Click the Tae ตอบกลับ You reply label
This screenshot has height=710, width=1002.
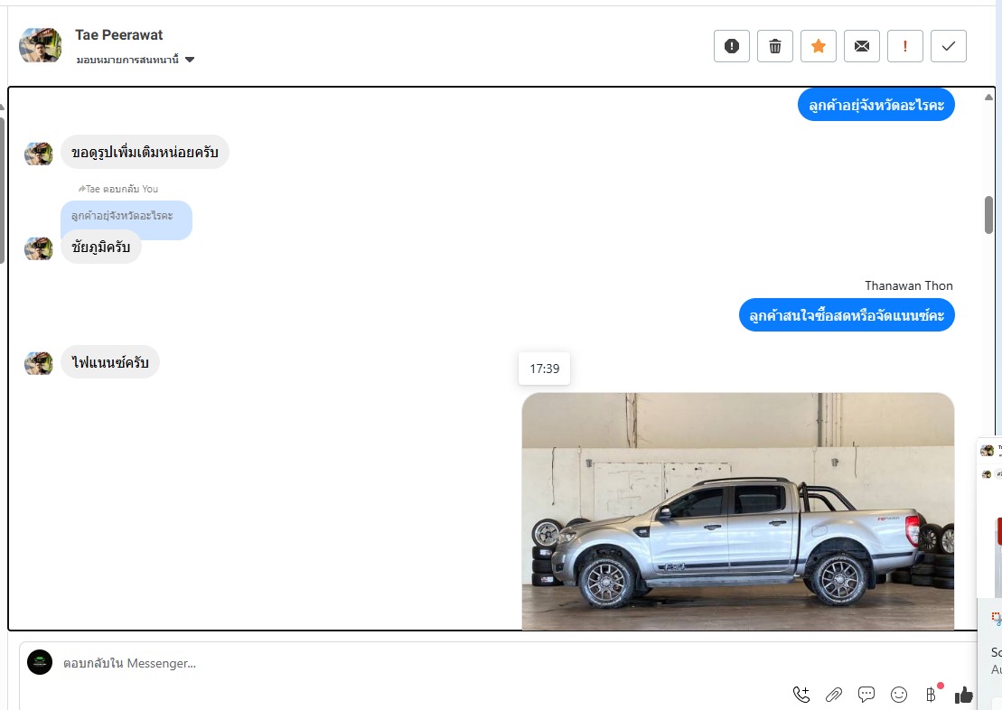click(x=118, y=189)
